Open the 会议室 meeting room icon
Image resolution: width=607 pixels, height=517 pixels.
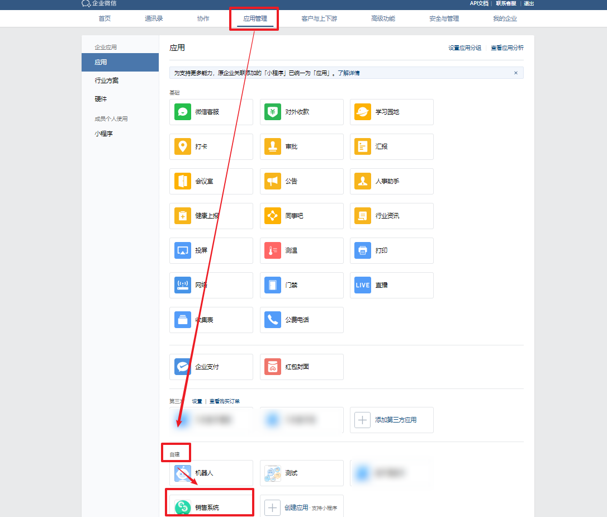pyautogui.click(x=182, y=181)
